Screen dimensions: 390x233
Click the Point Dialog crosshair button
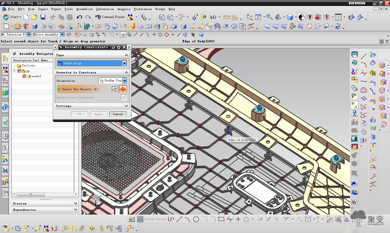[x=123, y=89]
